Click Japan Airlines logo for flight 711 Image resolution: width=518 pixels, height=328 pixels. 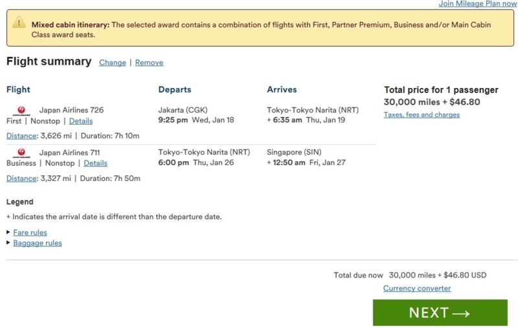click(x=21, y=153)
